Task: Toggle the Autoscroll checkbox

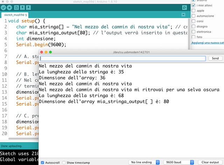Action: point(42,163)
